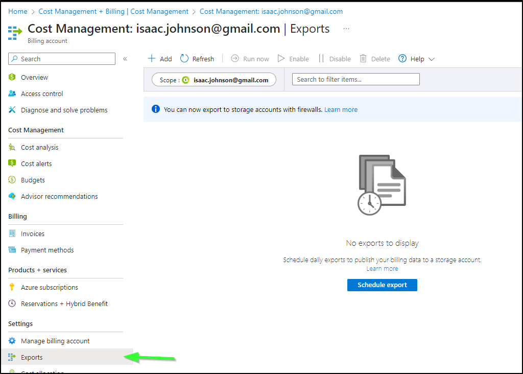Click the Exports sidebar icon
Viewport: 523px width, 374px height.
coord(12,357)
